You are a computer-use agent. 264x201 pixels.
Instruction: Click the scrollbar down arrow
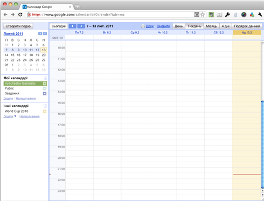(x=262, y=195)
